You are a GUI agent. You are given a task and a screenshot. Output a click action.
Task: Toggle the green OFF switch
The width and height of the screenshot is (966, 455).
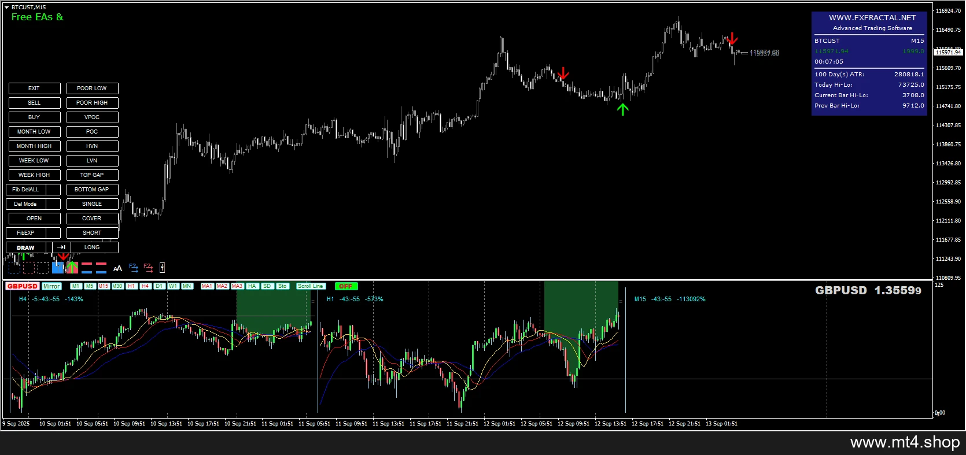(346, 286)
